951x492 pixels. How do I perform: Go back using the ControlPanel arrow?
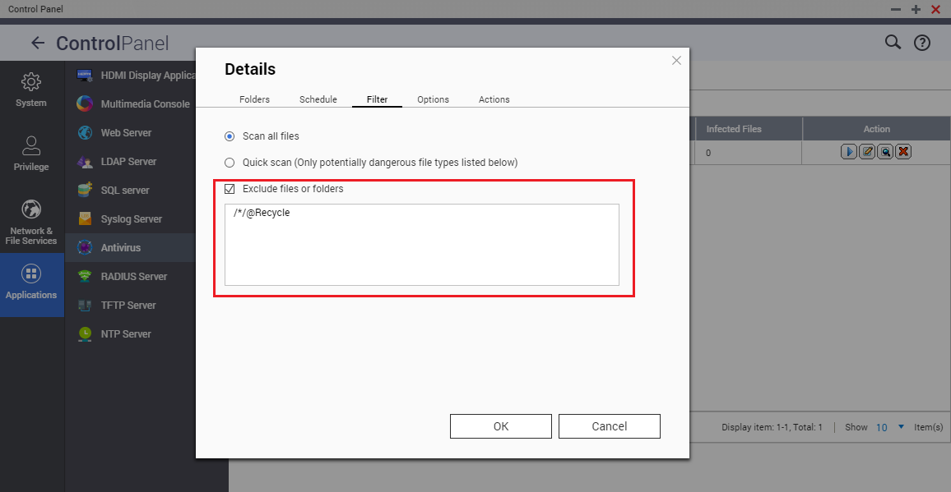[x=37, y=43]
